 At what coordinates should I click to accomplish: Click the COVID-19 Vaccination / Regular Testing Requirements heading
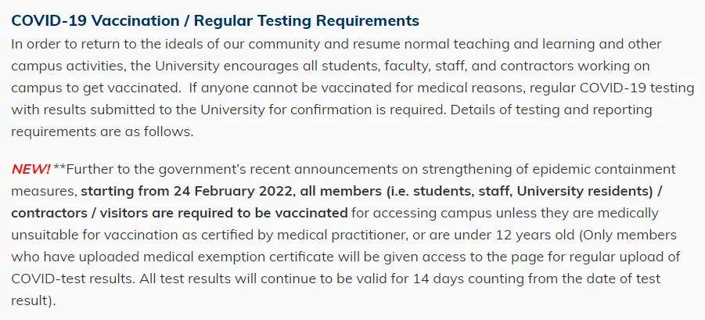click(215, 20)
